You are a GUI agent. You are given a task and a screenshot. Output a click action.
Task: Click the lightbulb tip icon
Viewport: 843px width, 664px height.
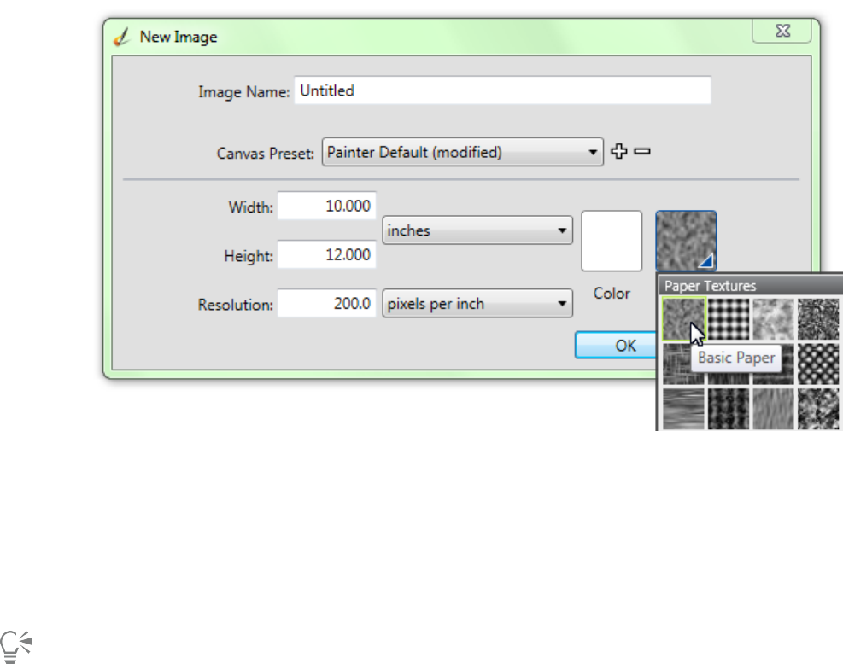pyautogui.click(x=16, y=646)
